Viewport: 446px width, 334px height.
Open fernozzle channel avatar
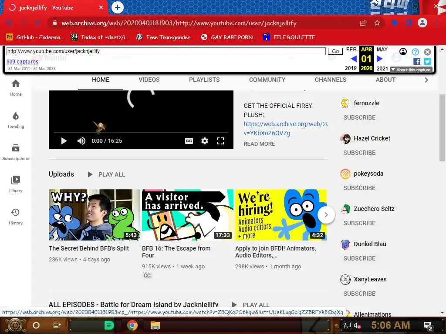click(345, 103)
